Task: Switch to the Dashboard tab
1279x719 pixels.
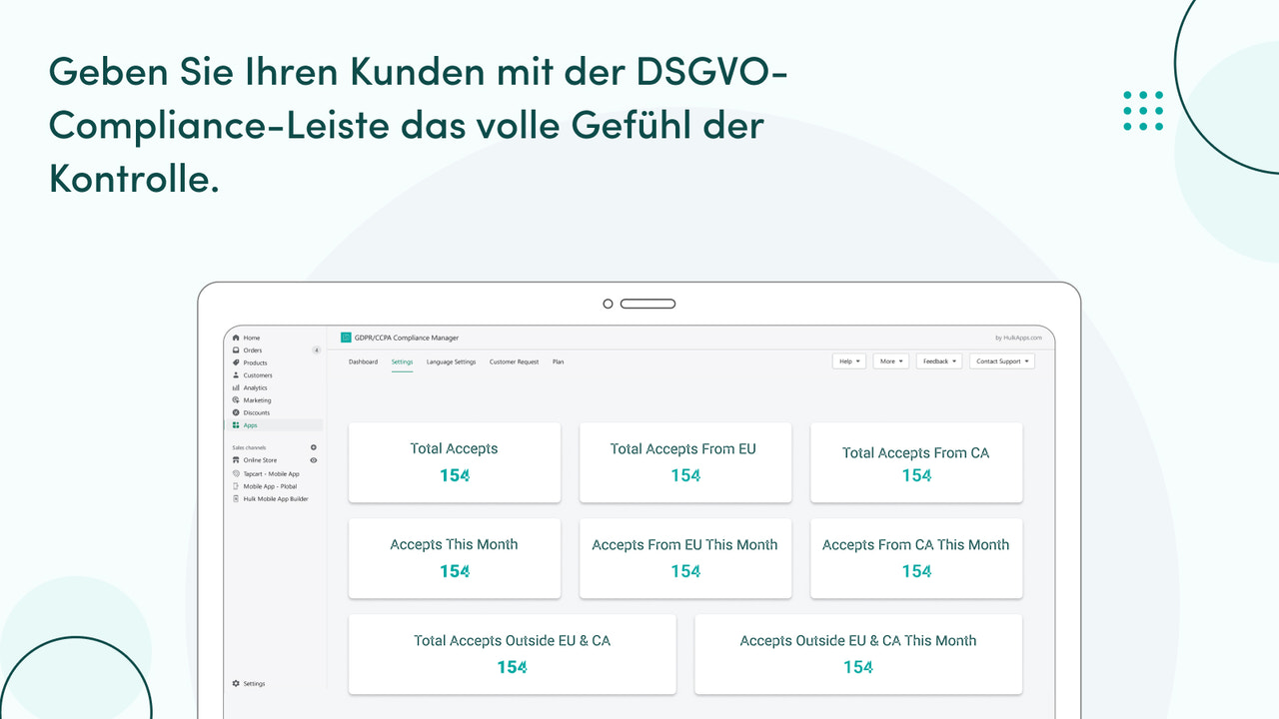Action: (363, 361)
